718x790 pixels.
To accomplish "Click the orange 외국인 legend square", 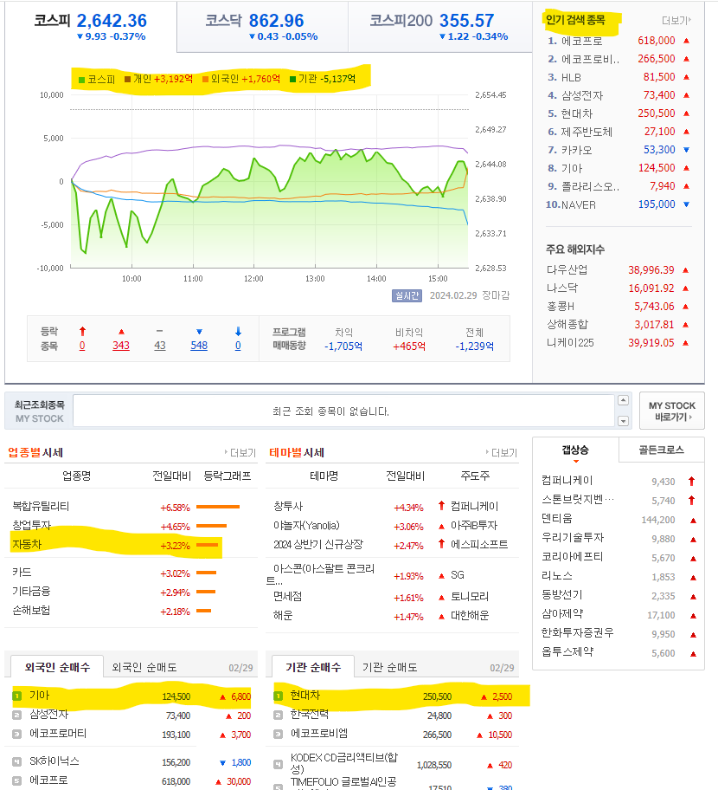I will click(205, 79).
